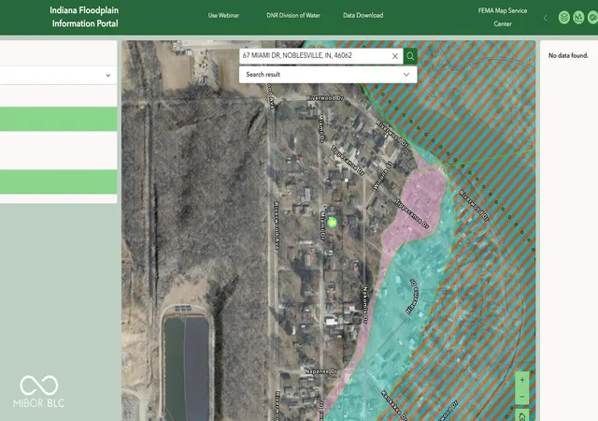
Task: Open the Use Webinar menu item
Action: [223, 16]
